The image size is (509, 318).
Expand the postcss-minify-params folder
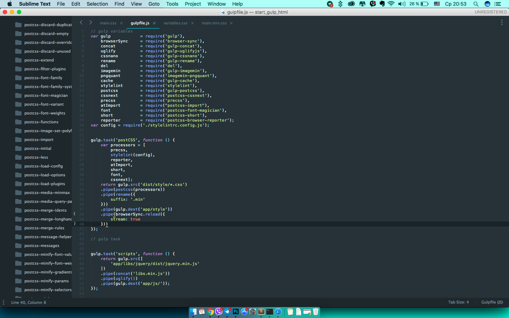point(42,281)
